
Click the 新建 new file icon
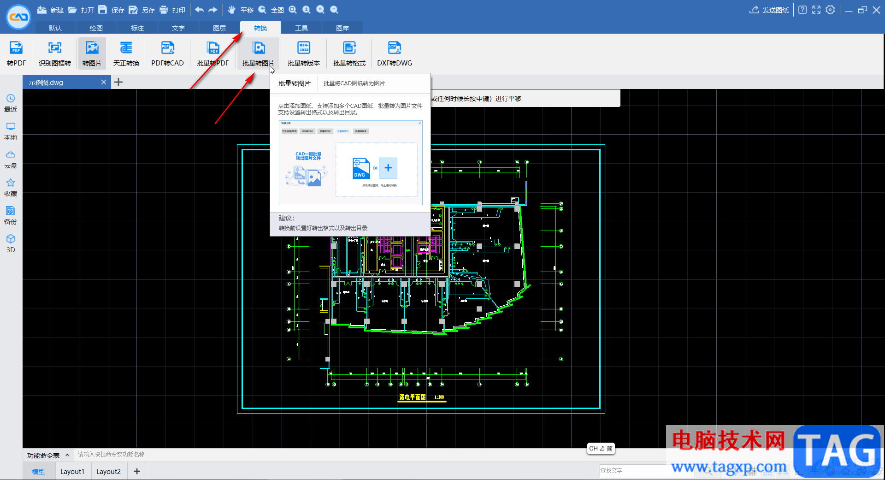click(42, 10)
